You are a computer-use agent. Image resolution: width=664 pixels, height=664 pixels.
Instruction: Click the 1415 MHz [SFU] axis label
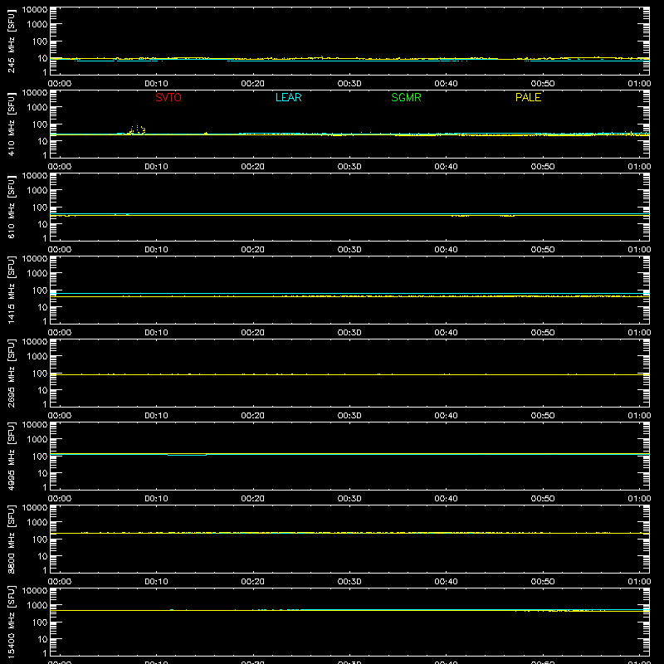(12, 290)
